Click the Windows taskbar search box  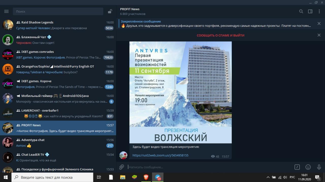click(52, 177)
